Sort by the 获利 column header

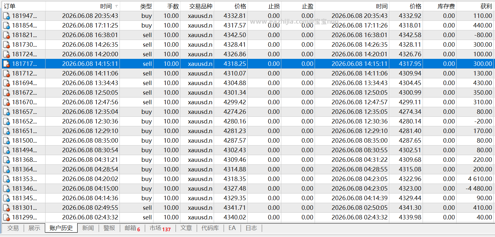pos(475,6)
